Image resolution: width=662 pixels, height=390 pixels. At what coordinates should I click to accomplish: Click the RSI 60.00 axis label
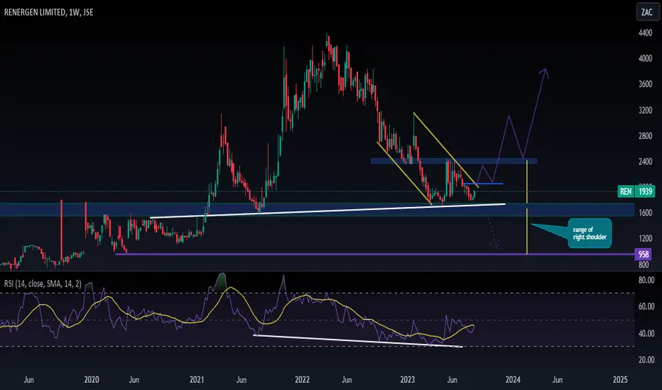[x=646, y=306]
